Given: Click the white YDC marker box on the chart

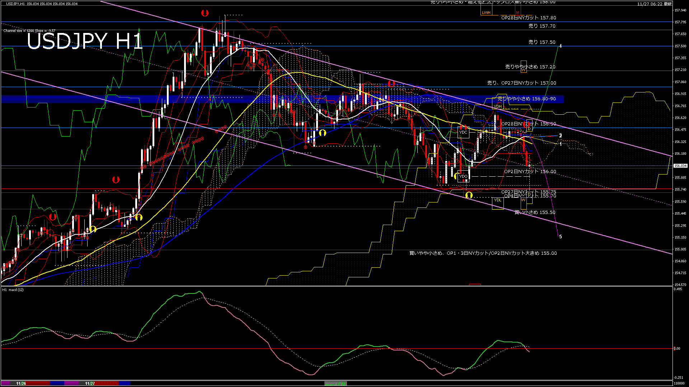Looking at the screenshot, I should click(x=463, y=132).
